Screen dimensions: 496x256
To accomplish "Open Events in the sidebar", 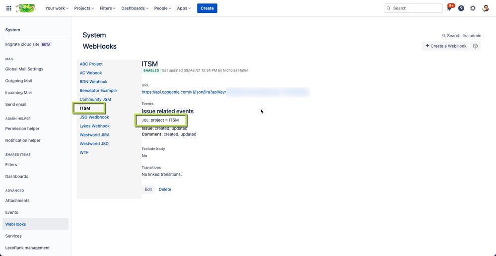I will click(x=11, y=212).
